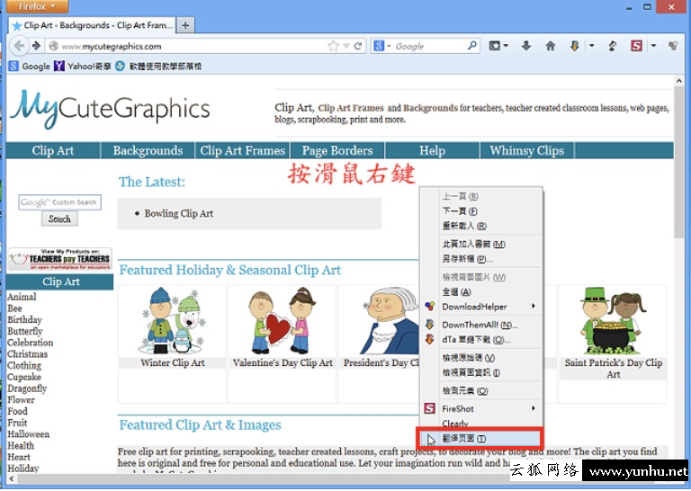Select 翻译页面 (T) in context menu

click(480, 439)
